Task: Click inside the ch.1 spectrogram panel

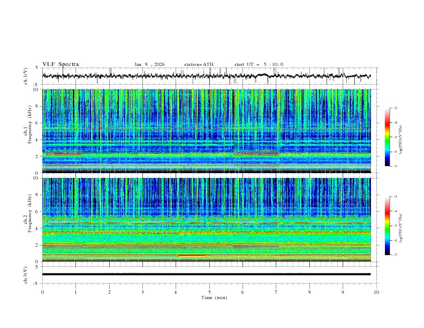Action: click(x=206, y=131)
